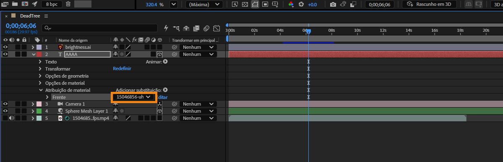Viewport: 503px width, 162px height.
Task: Click parent pick whip for brightness.ai layer
Action: pyautogui.click(x=175, y=47)
